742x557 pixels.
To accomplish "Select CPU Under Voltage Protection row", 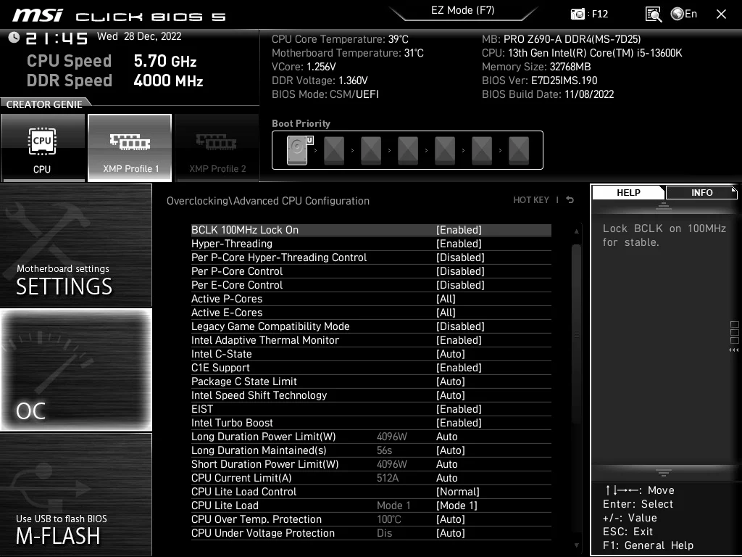I will 371,533.
